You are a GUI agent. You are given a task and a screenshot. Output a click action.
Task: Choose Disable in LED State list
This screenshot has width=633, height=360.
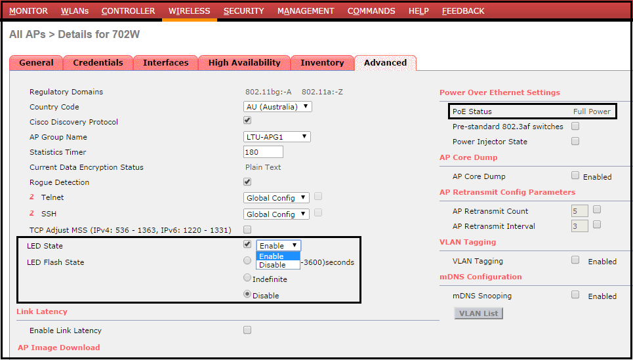point(273,265)
